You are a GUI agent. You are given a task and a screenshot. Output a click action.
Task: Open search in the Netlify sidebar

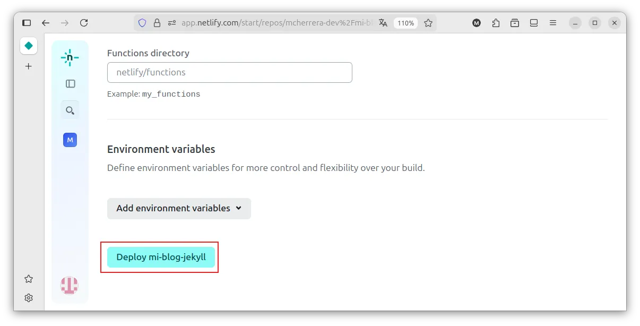(70, 110)
